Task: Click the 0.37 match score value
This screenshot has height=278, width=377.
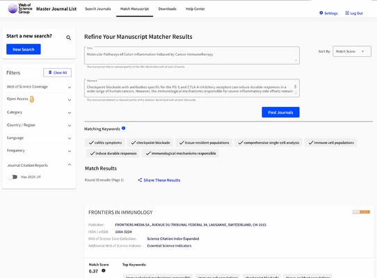Action: click(x=93, y=271)
